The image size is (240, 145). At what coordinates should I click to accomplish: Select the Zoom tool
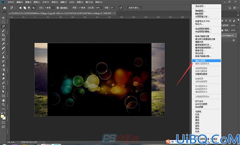point(3,105)
